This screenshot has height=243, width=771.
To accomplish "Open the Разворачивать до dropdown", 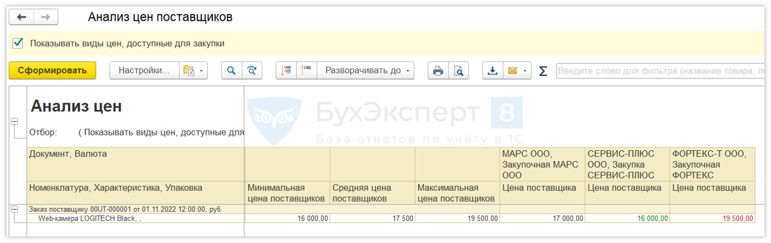I will [365, 70].
